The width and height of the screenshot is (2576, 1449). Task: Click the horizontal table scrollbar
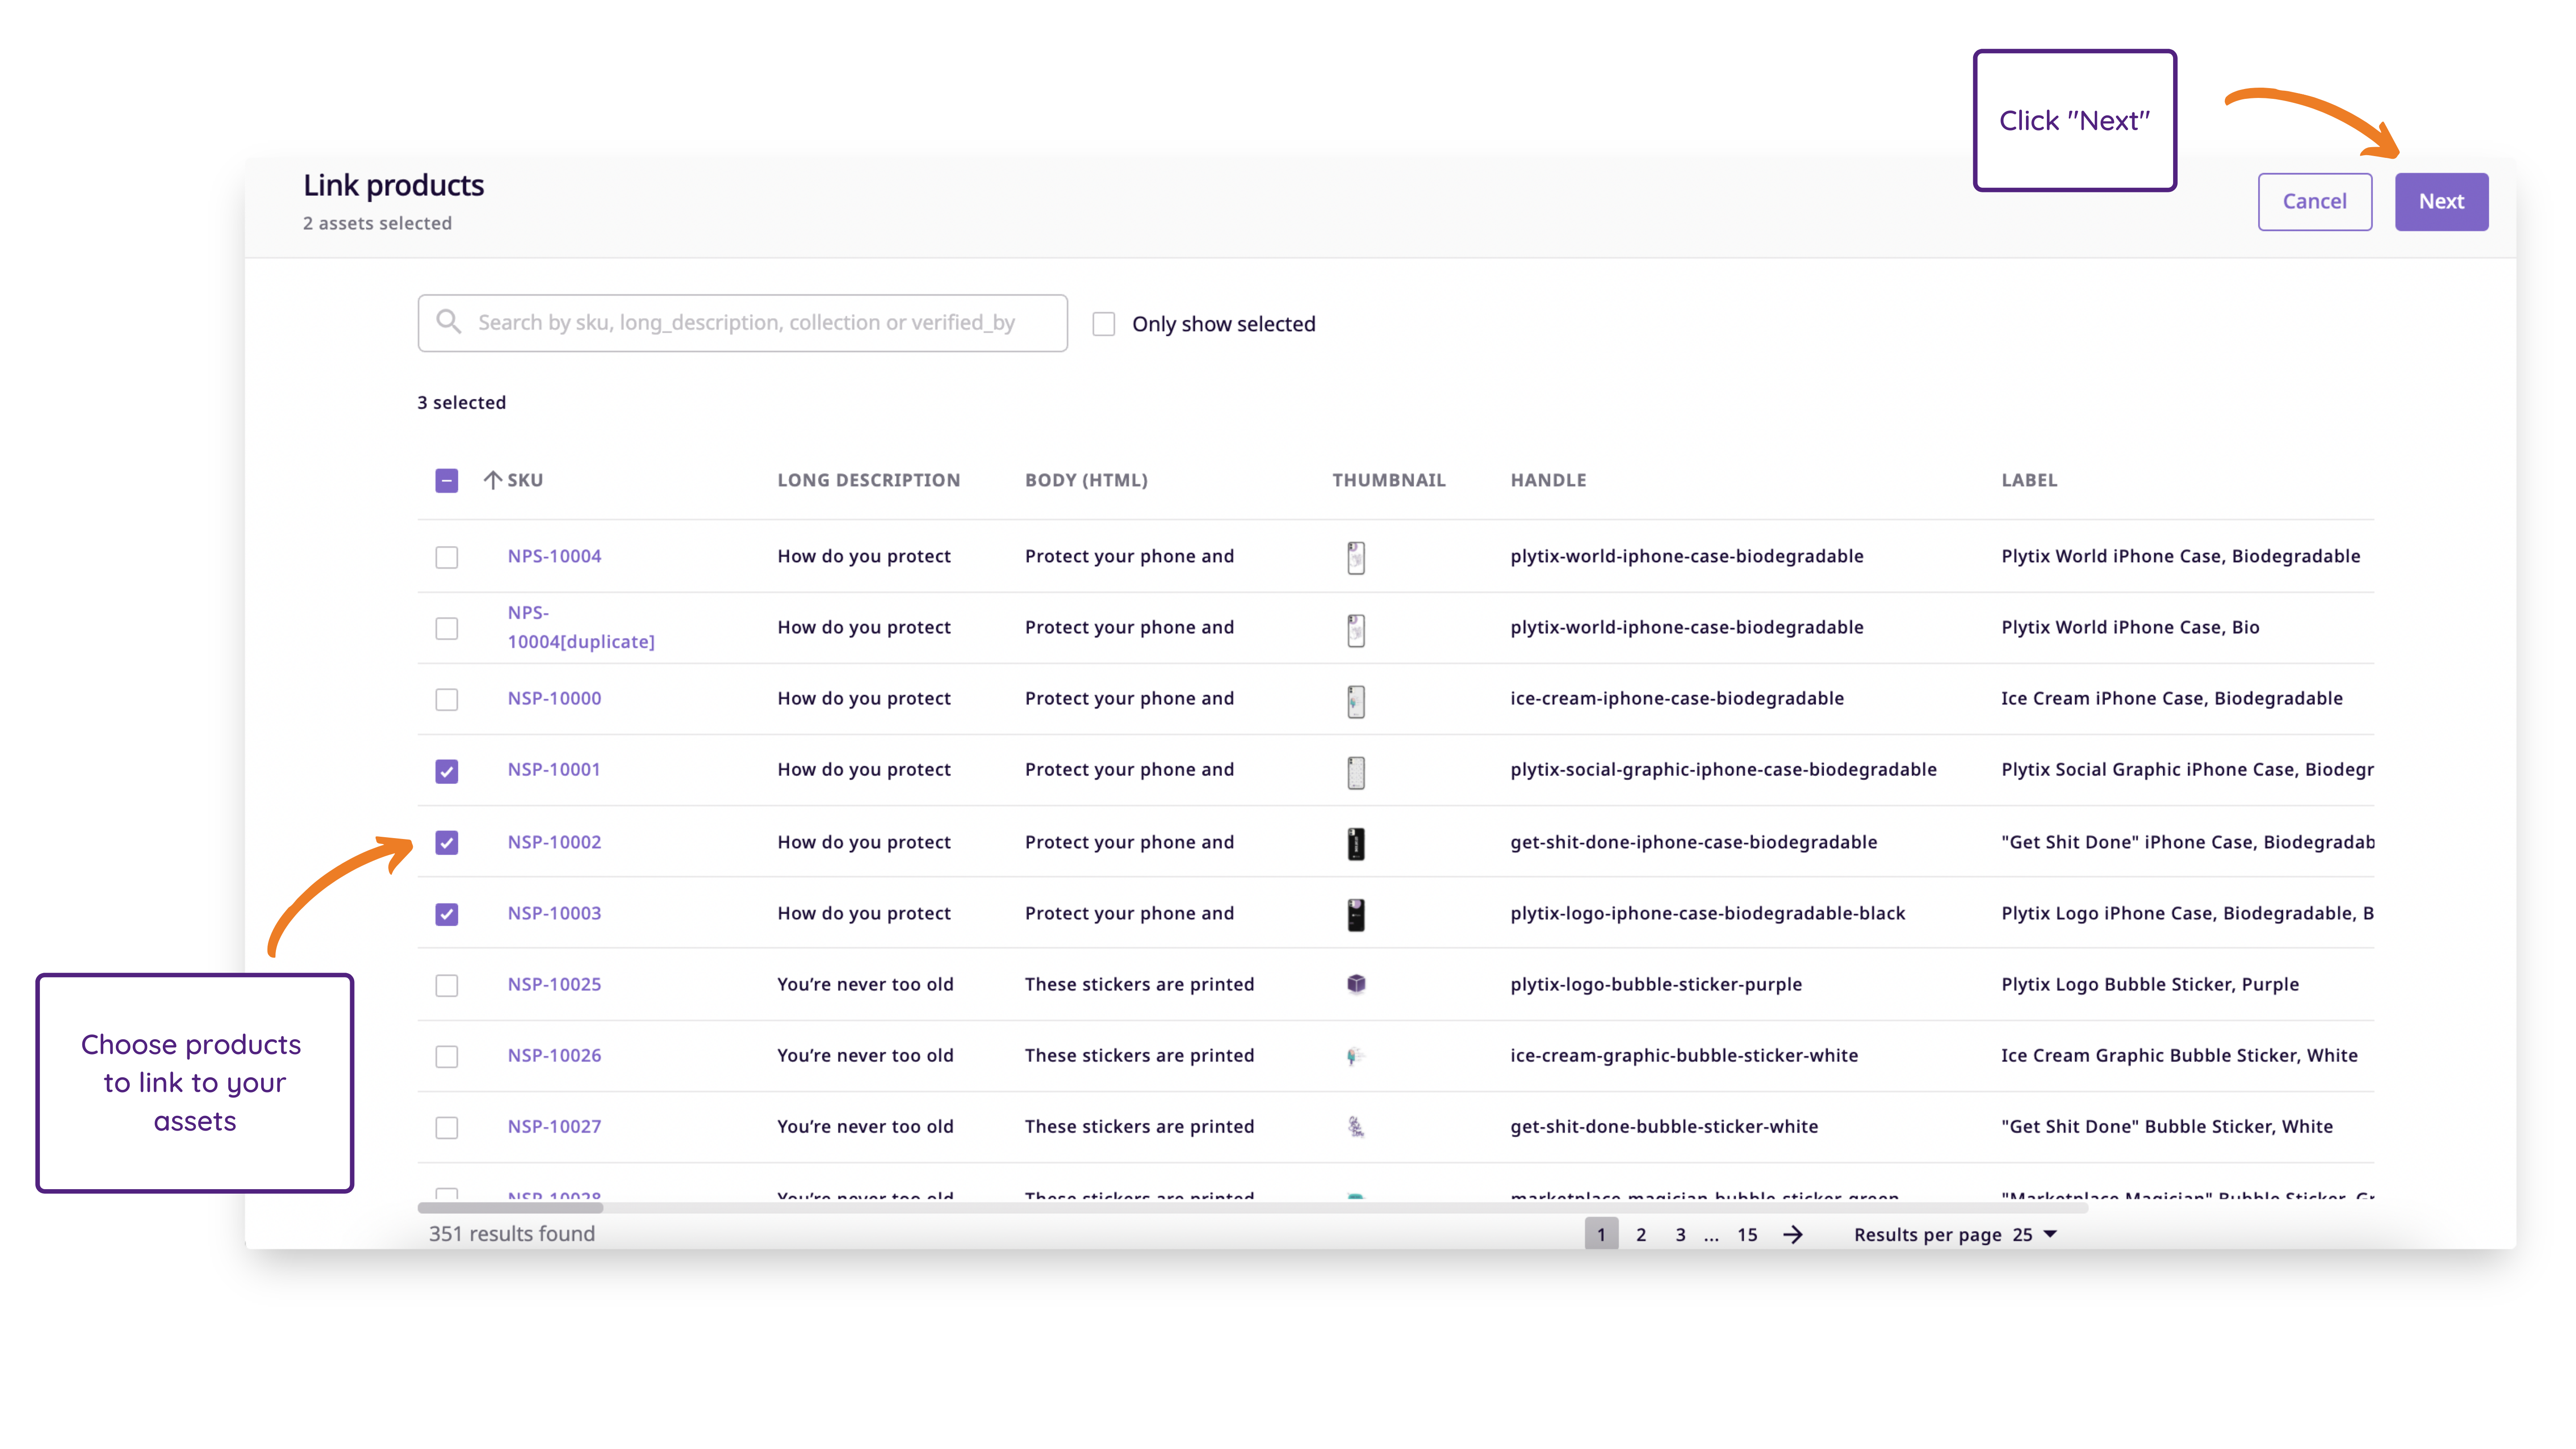tap(510, 1208)
